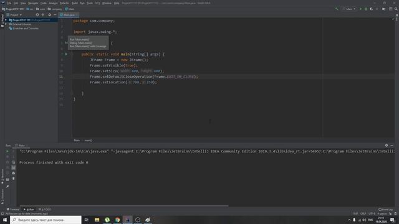This screenshot has height=224, width=399.
Task: Click the print icon in the Run console
Action: coord(14,173)
